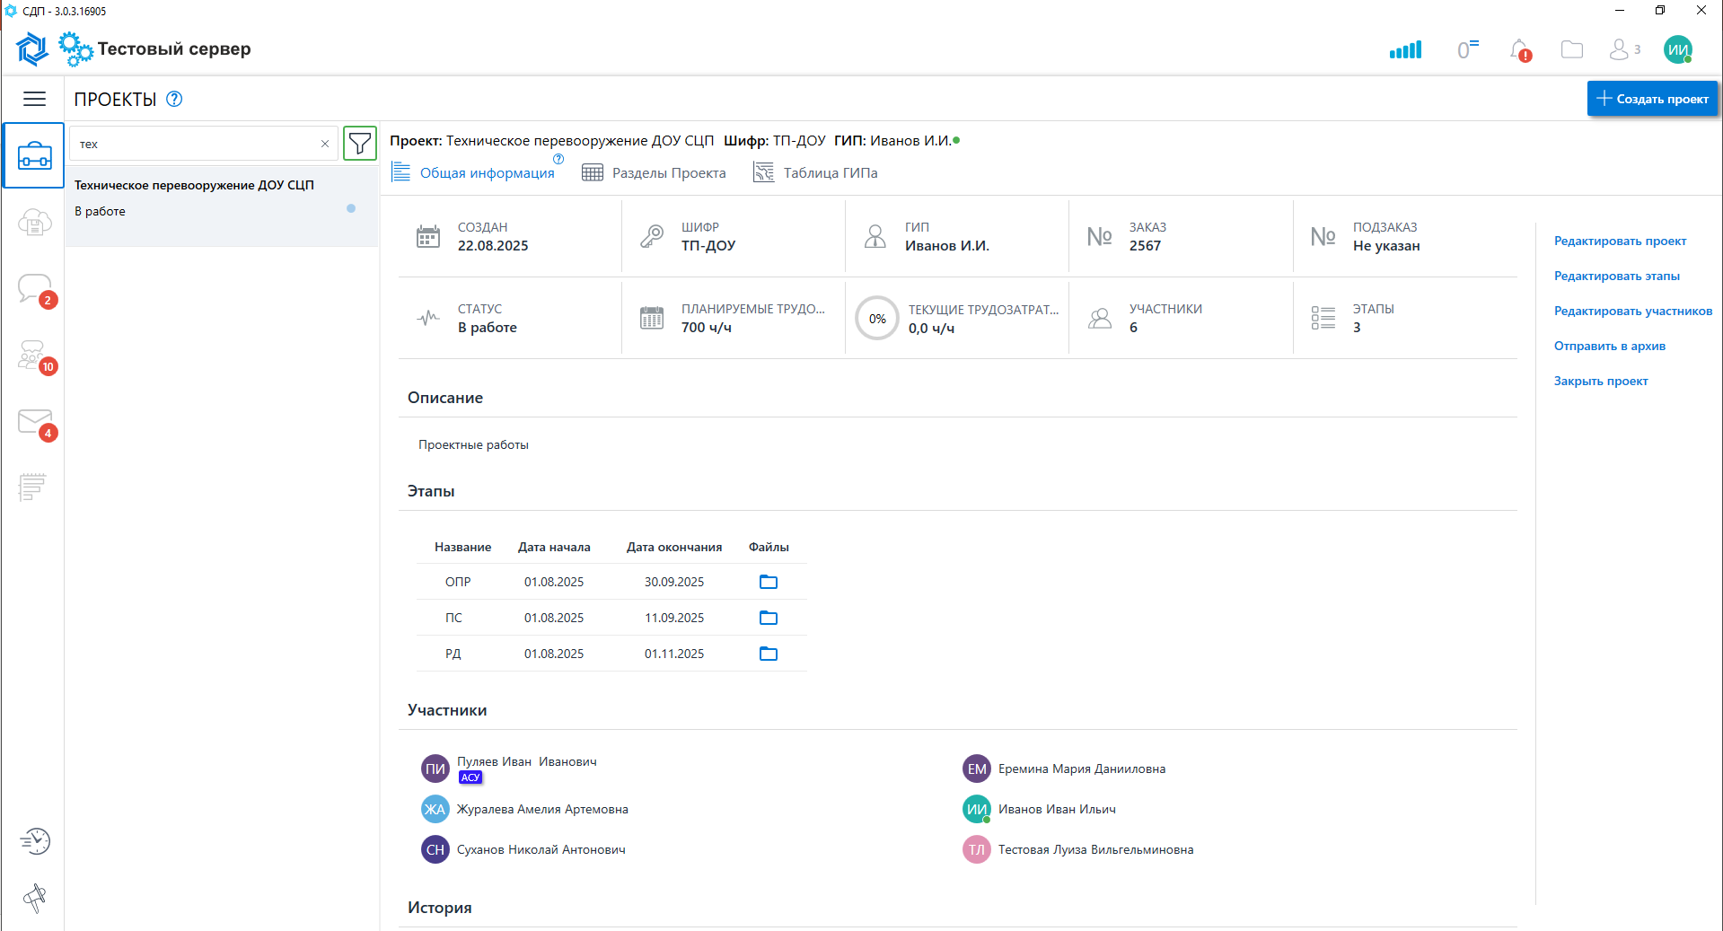Open the folder icon in top bar
1723x931 pixels.
coord(1572,49)
